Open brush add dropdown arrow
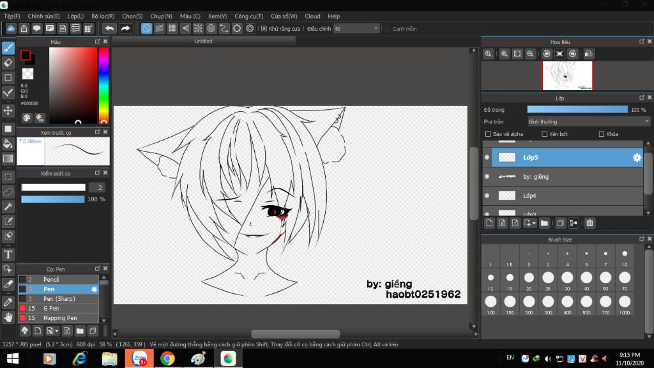The height and width of the screenshot is (368, 654). pos(57,332)
